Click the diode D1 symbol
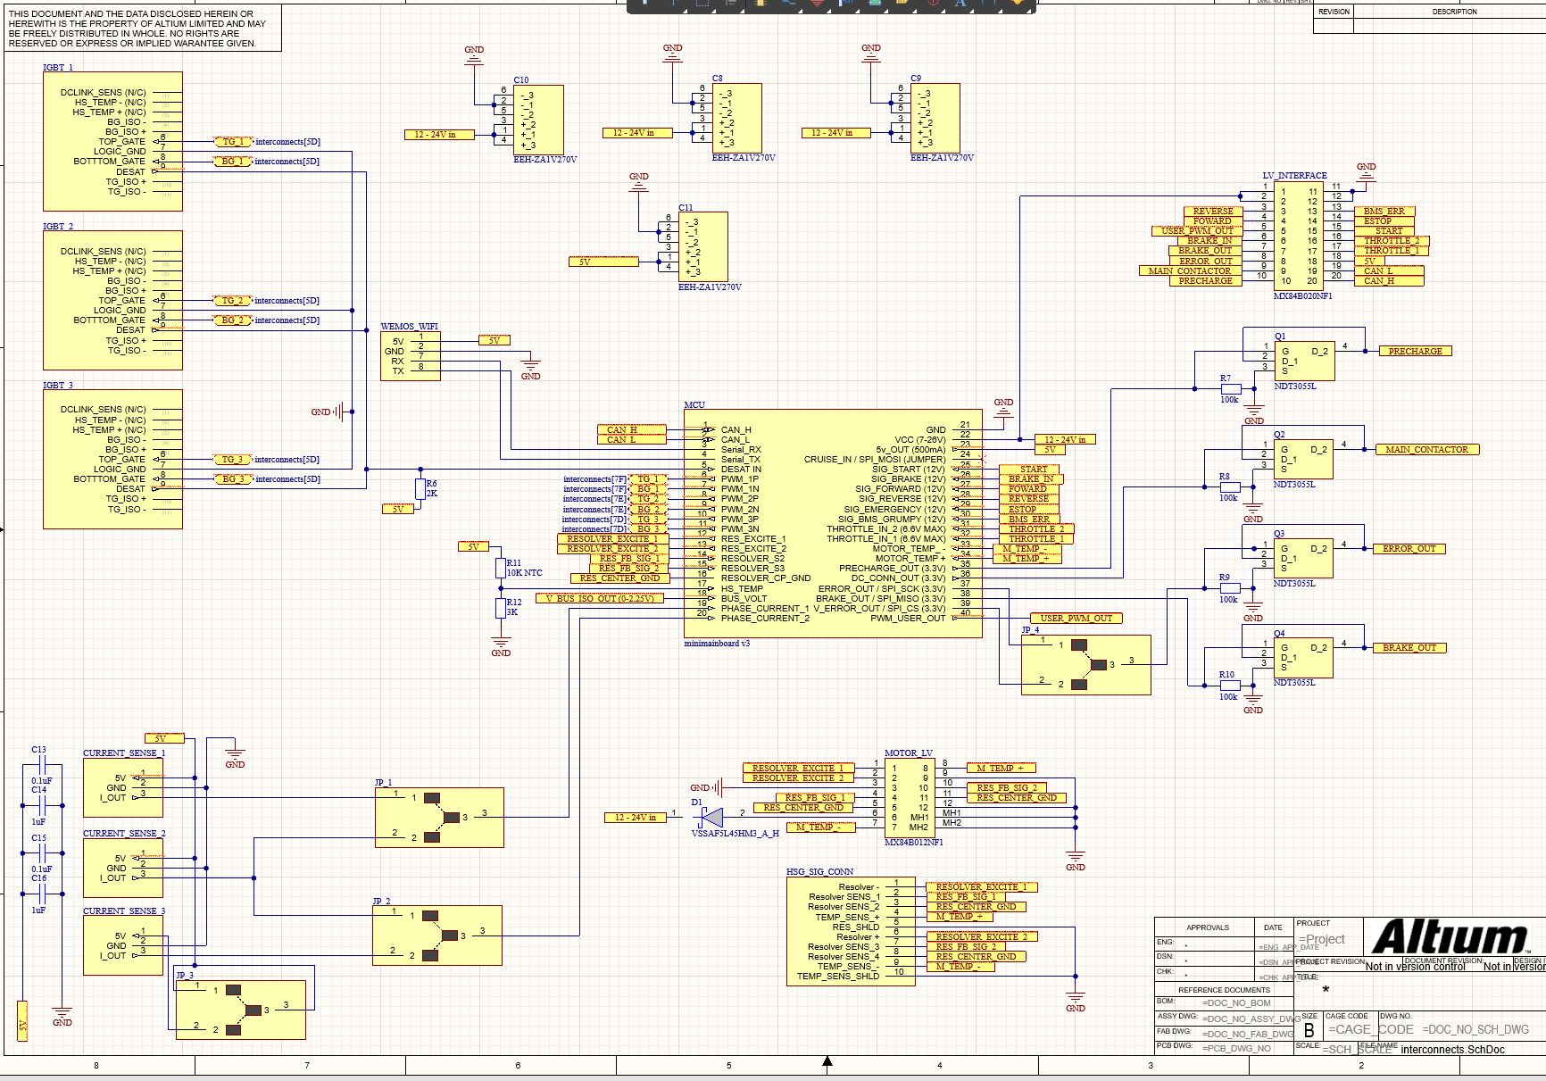This screenshot has width=1546, height=1081. point(711,817)
